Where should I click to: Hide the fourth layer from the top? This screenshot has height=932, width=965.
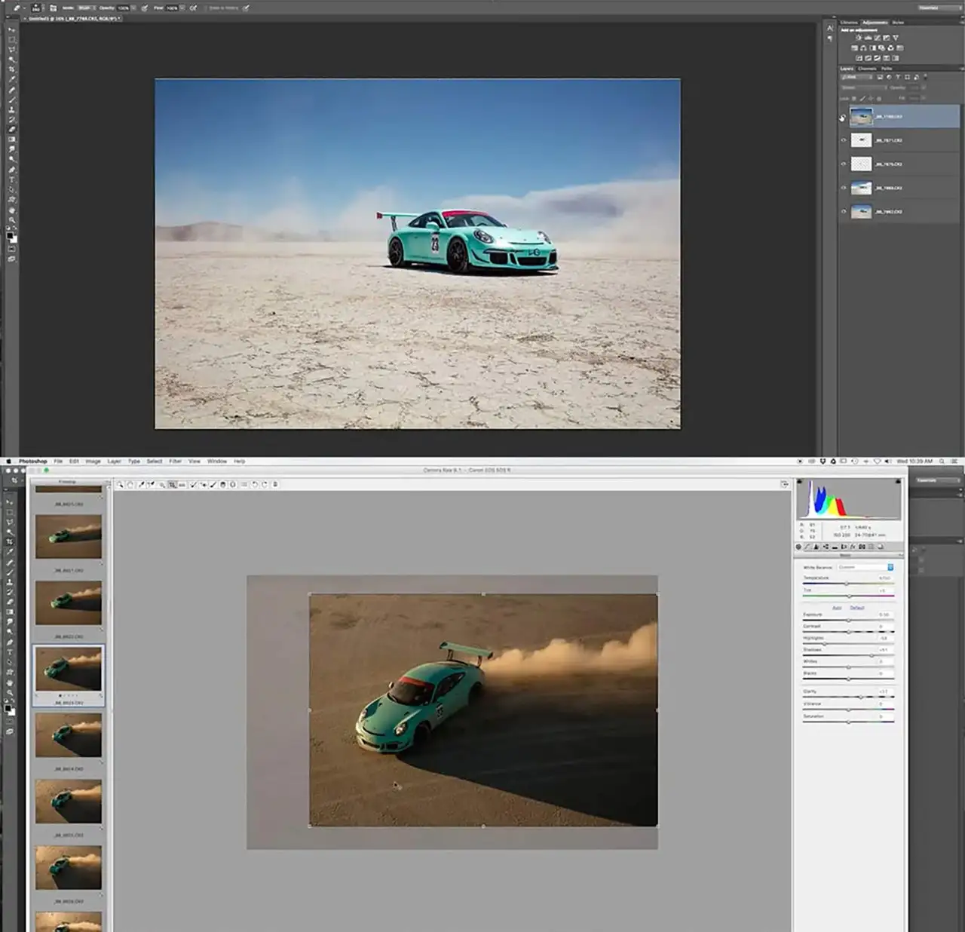844,188
